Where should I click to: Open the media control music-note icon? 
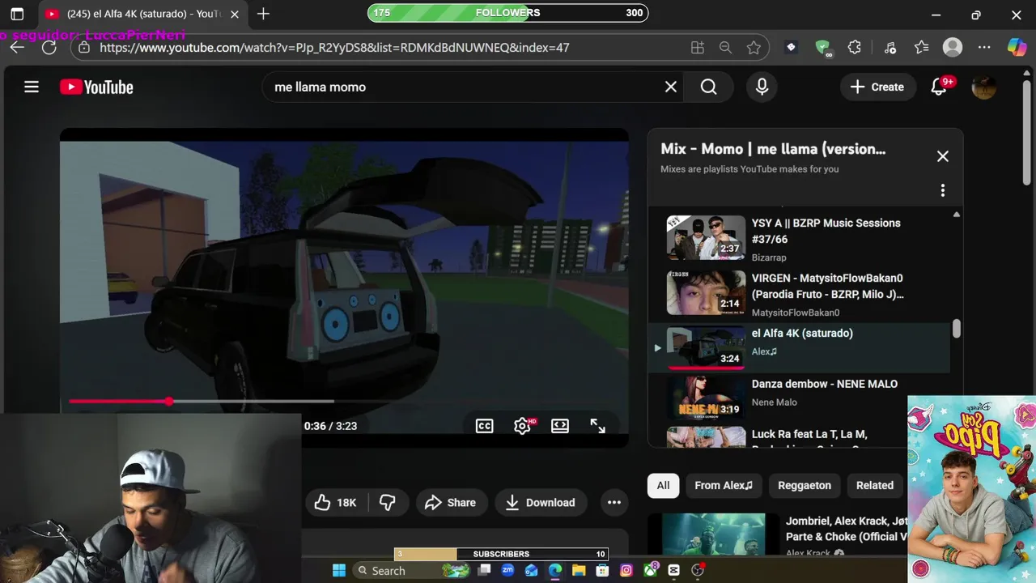point(890,48)
